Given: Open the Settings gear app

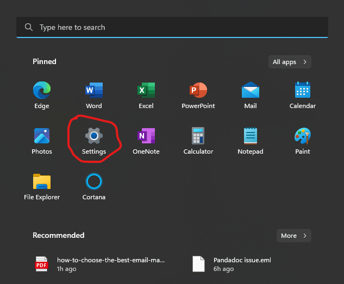Looking at the screenshot, I should 94,141.
